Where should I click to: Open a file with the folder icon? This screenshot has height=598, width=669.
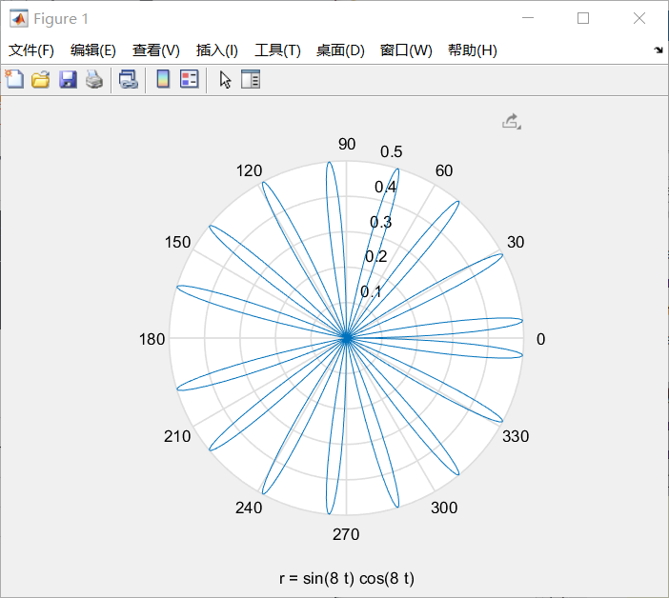pos(41,80)
